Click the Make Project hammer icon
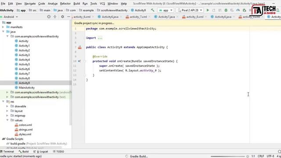This screenshot has height=158, width=281. [152, 10]
